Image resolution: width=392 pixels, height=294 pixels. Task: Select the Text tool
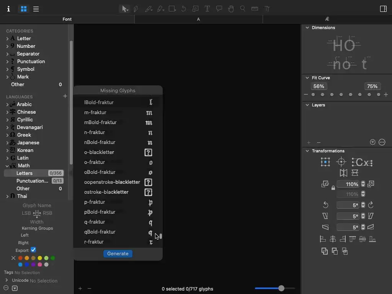coord(207,9)
